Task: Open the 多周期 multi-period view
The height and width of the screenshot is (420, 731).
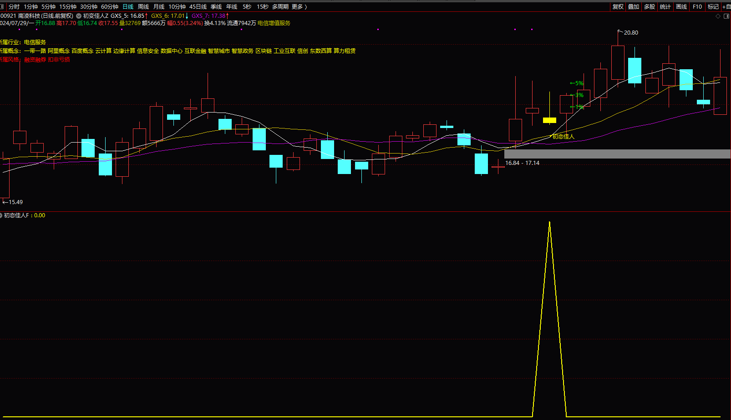Action: click(280, 7)
